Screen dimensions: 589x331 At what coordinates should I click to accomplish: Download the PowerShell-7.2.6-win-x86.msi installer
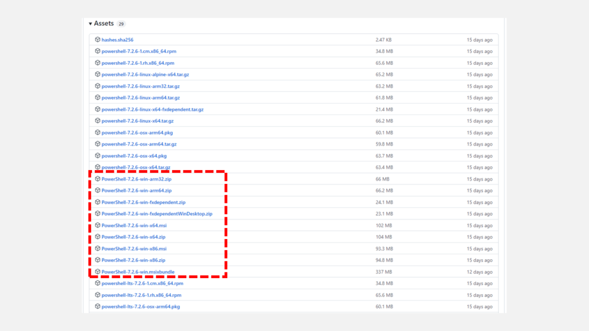tap(133, 249)
